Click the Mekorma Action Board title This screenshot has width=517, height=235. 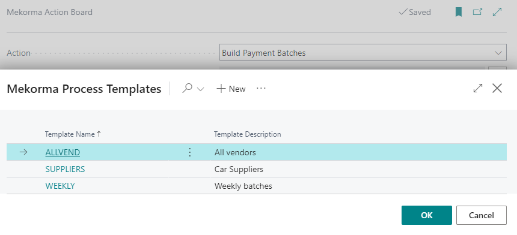[x=49, y=13]
